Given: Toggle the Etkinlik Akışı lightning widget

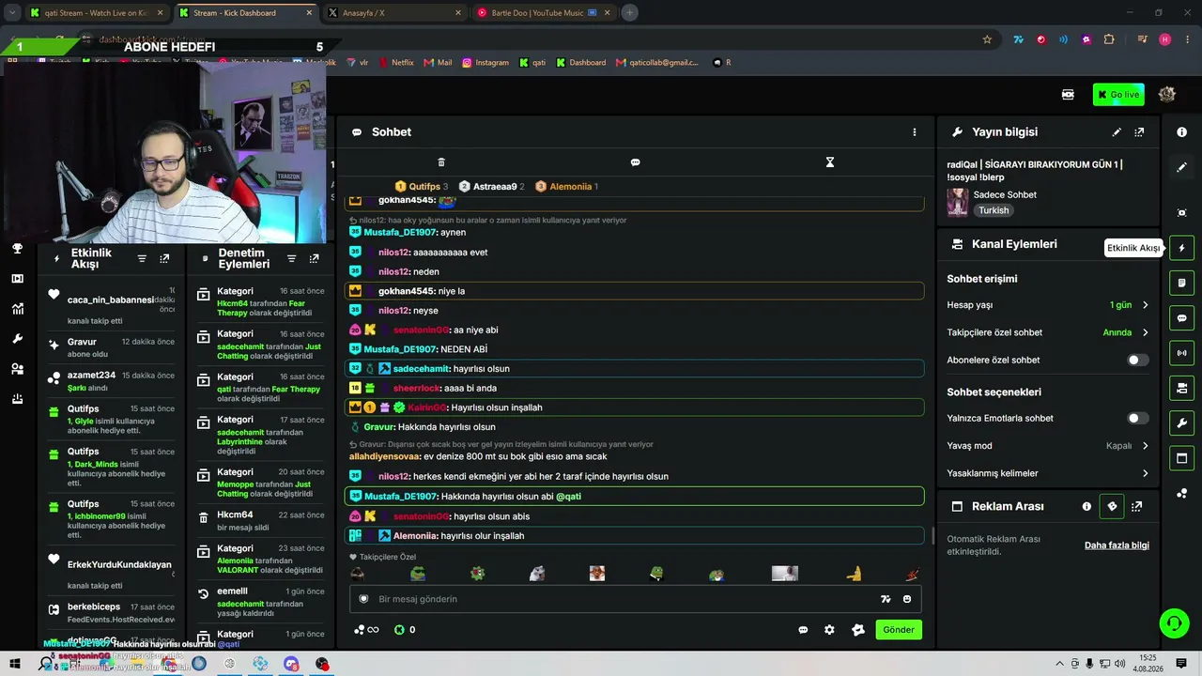Looking at the screenshot, I should [1182, 248].
